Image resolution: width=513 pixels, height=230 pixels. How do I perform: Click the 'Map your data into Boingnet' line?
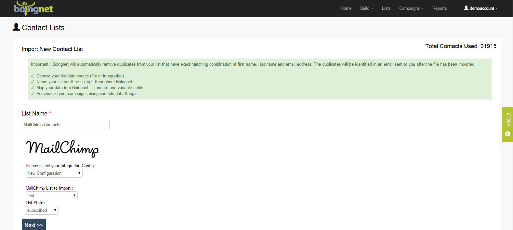[x=90, y=88]
